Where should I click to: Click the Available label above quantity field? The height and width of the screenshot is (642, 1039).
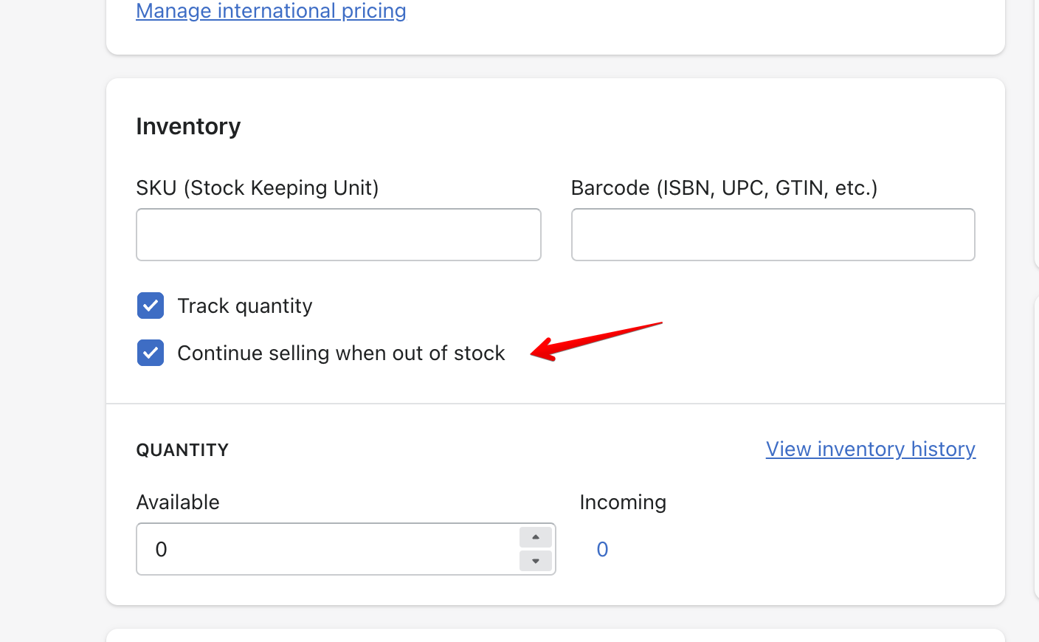pyautogui.click(x=178, y=502)
